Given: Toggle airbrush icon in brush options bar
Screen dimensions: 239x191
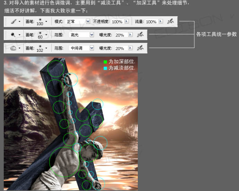Looking at the screenshot, I should click(170, 21).
